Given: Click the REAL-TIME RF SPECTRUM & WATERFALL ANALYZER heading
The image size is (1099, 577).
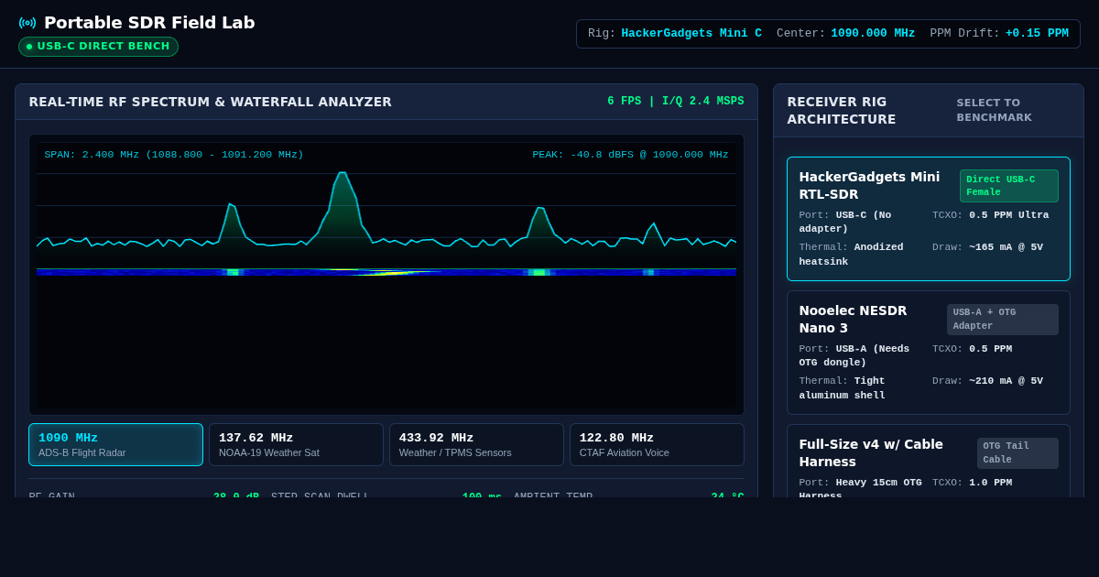Looking at the screenshot, I should 211,102.
